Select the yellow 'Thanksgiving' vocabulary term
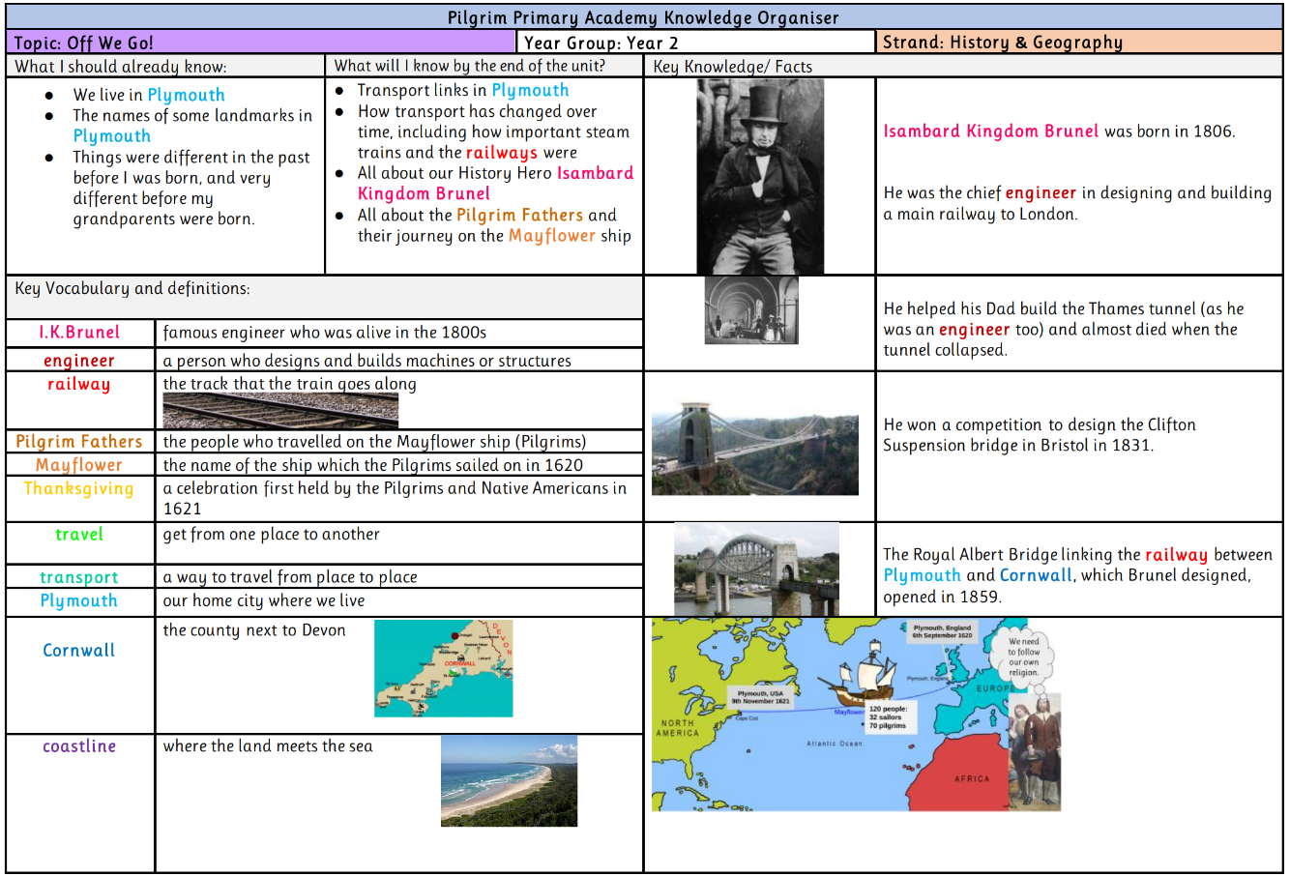This screenshot has width=1290, height=876. click(x=79, y=488)
